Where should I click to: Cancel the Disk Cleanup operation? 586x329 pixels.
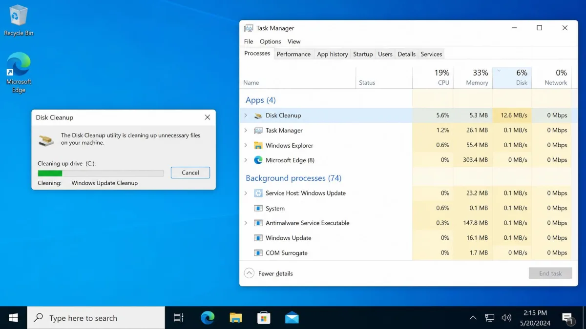[190, 173]
